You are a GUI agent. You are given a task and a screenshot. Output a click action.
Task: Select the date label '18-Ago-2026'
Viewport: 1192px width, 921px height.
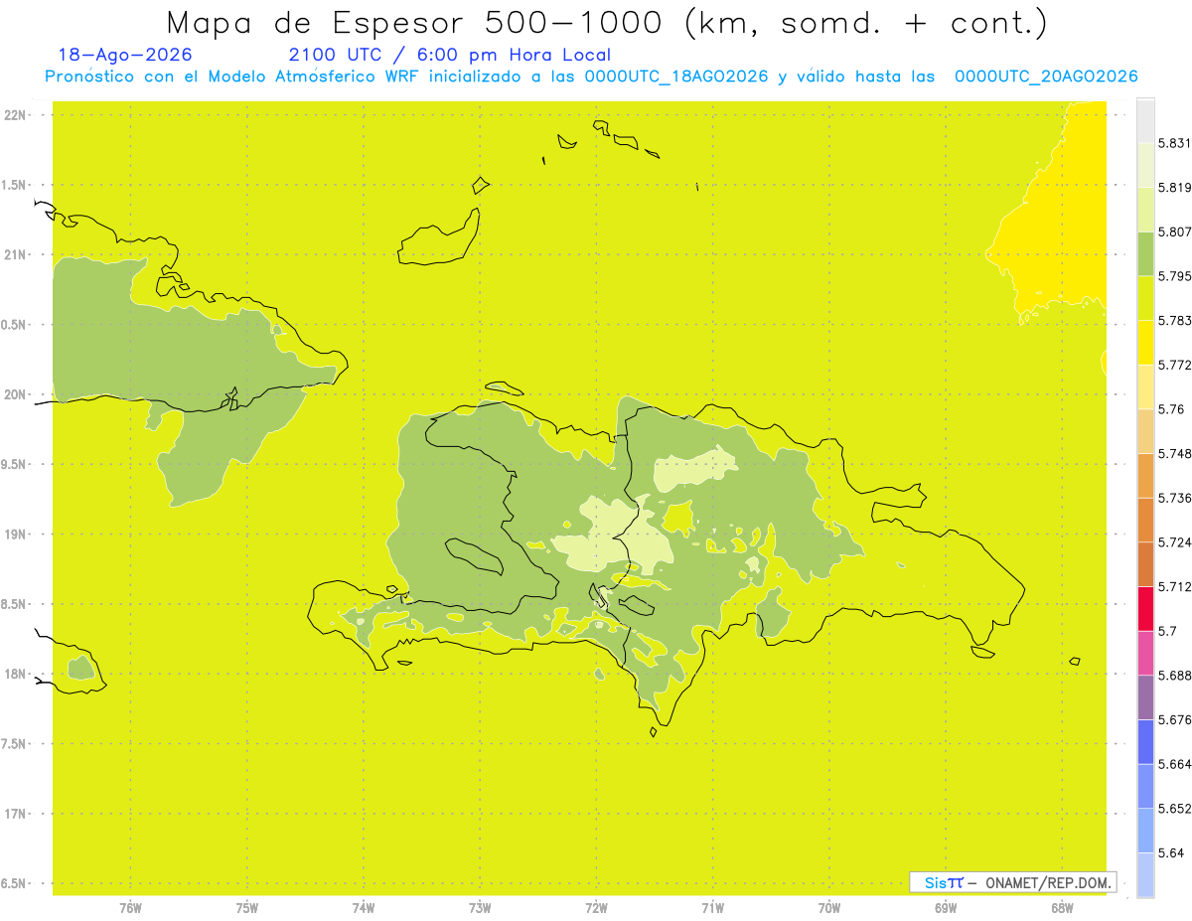tap(125, 55)
